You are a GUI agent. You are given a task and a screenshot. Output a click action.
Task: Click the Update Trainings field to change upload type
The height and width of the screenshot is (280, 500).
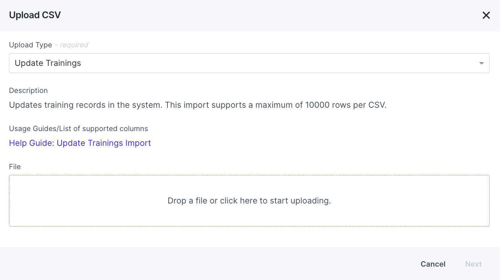pos(249,63)
